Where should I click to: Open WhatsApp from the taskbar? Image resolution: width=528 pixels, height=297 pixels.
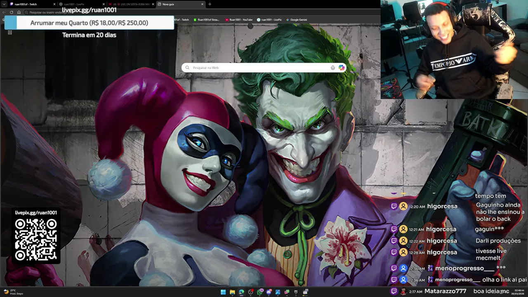(259, 292)
